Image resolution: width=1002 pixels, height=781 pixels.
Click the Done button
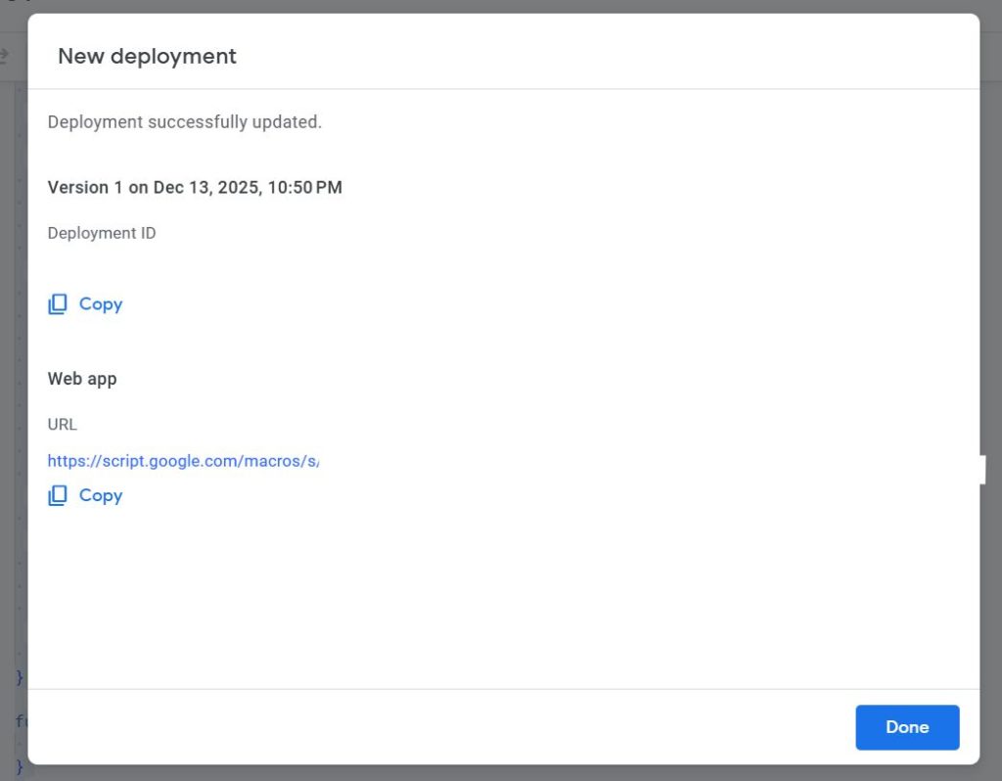point(906,727)
